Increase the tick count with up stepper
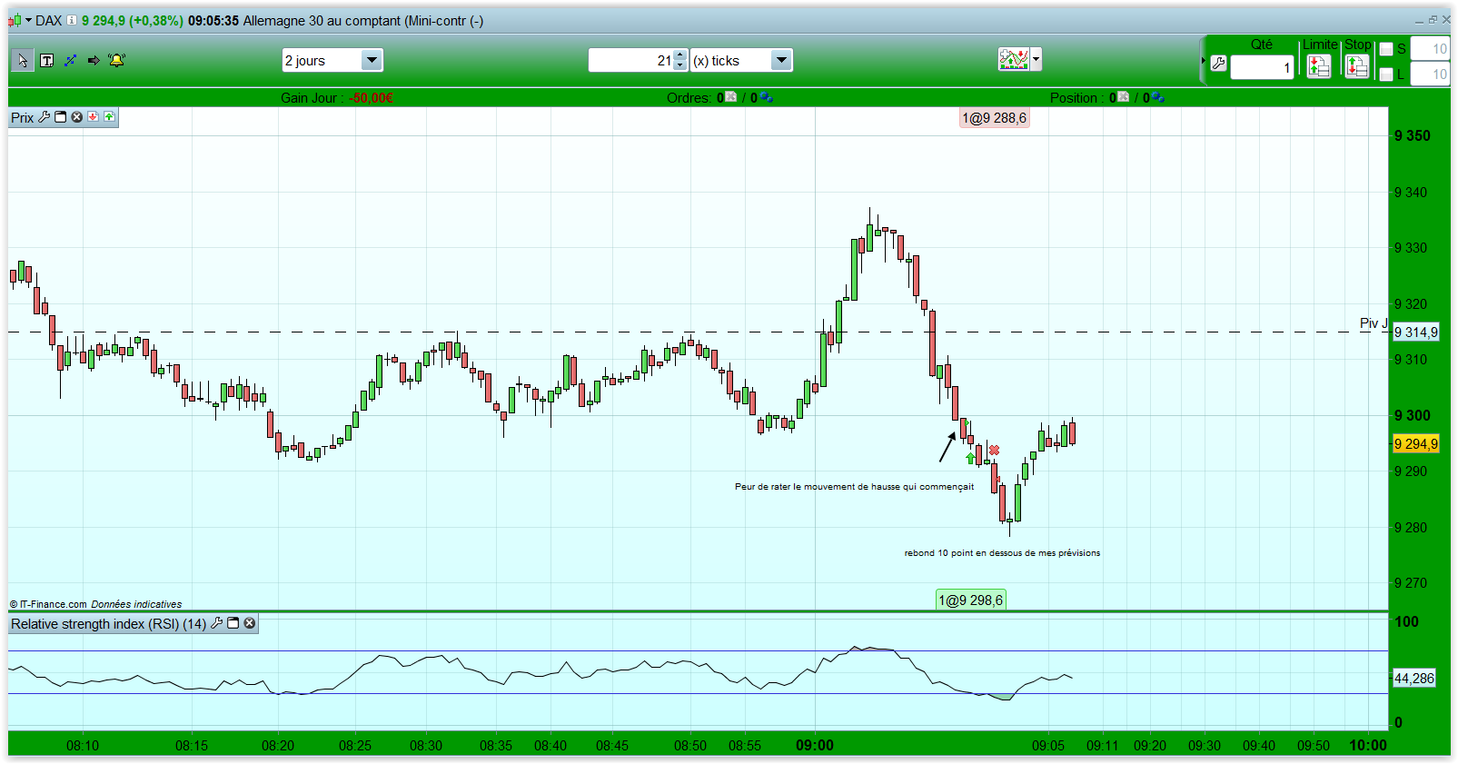Image resolution: width=1458 pixels, height=764 pixels. click(680, 55)
